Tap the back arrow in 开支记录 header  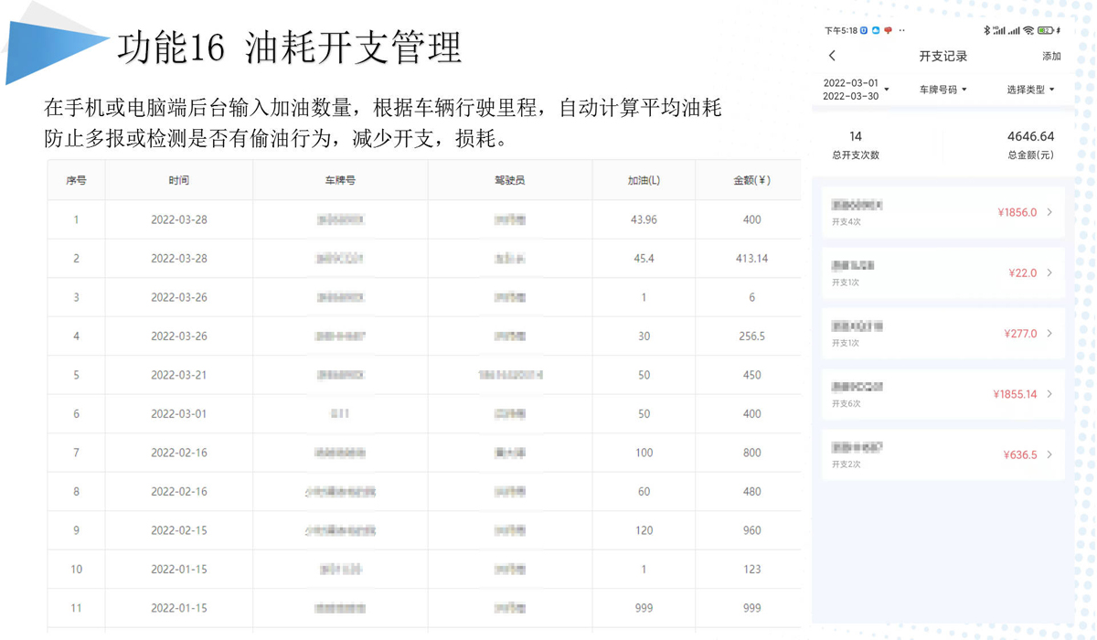pyautogui.click(x=832, y=57)
